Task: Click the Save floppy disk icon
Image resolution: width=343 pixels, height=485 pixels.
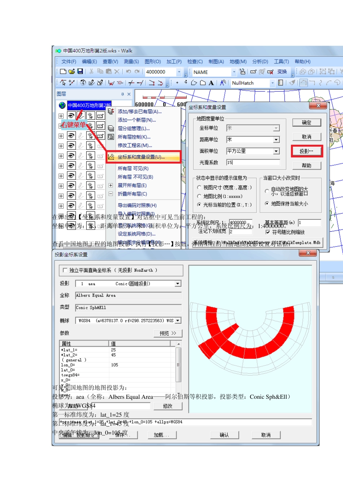Action: click(80, 72)
